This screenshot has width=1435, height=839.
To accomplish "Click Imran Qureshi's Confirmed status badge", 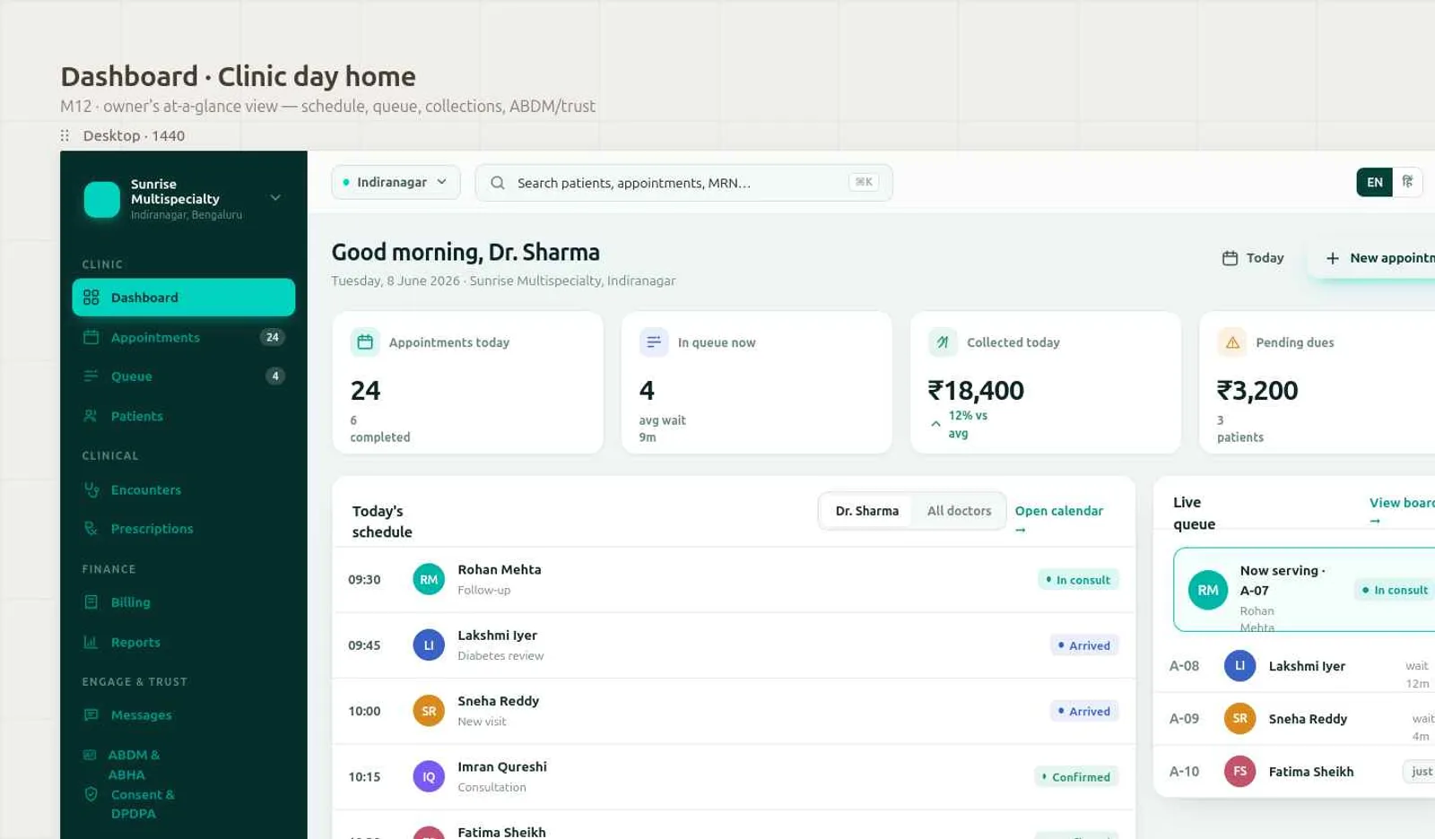I will [x=1076, y=777].
